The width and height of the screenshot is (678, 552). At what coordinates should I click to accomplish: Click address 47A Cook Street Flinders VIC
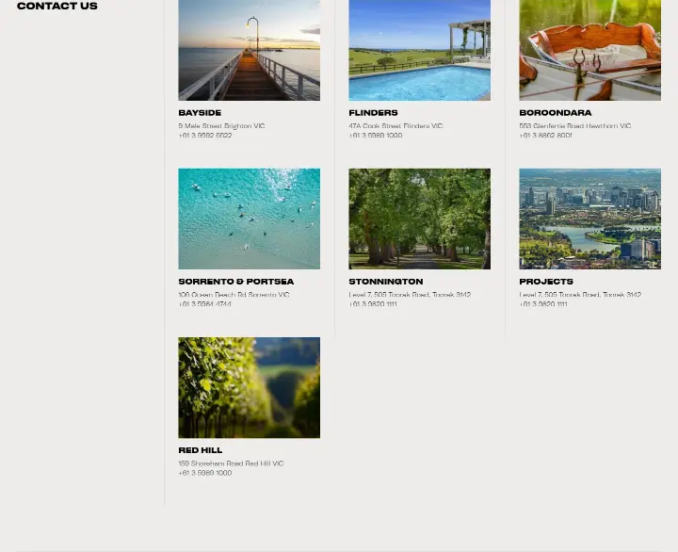click(x=395, y=126)
